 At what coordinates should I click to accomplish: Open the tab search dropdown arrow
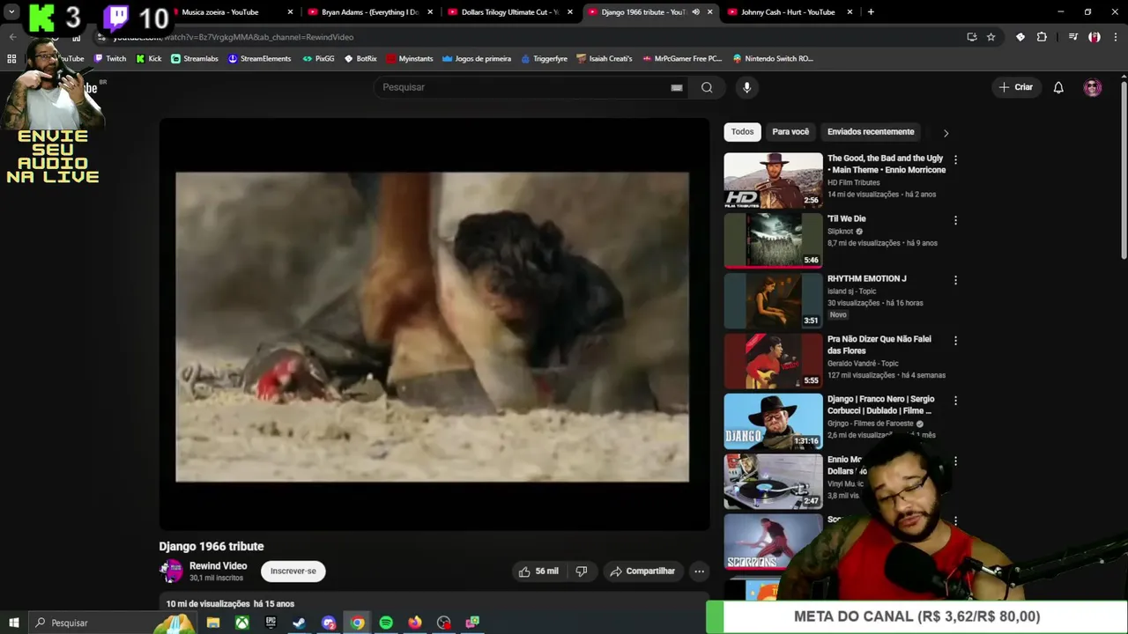pos(11,12)
